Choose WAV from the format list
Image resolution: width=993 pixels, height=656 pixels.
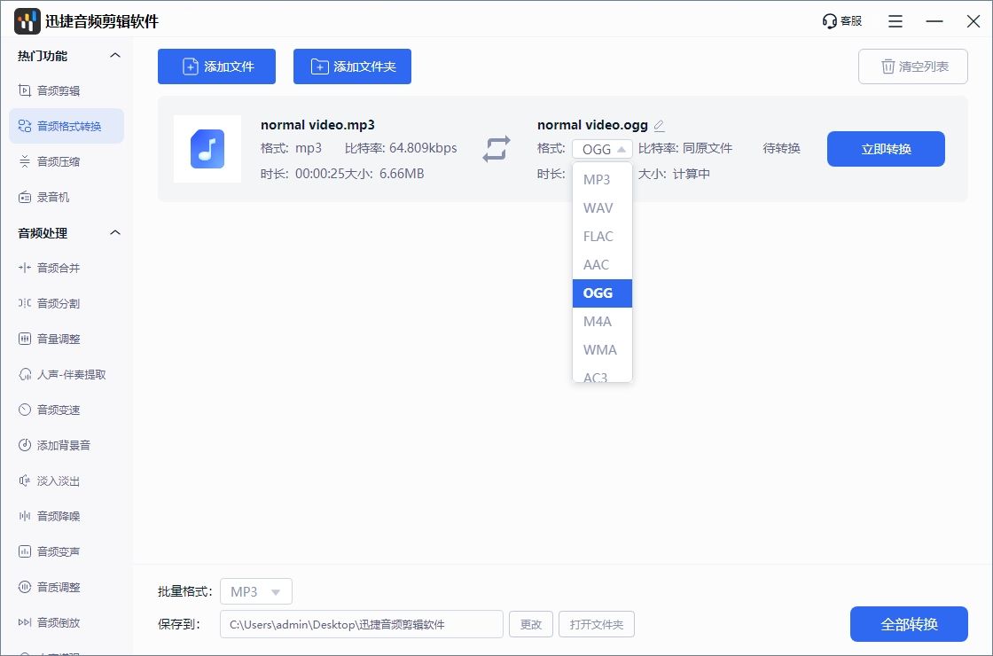602,207
